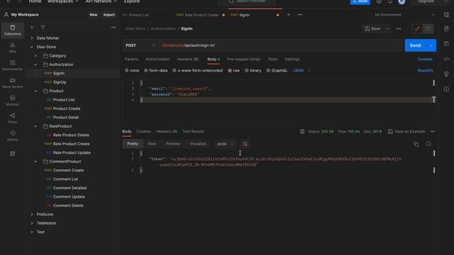The width and height of the screenshot is (454, 255).
Task: Open the Save options dropdown arrow
Action: [x=387, y=28]
